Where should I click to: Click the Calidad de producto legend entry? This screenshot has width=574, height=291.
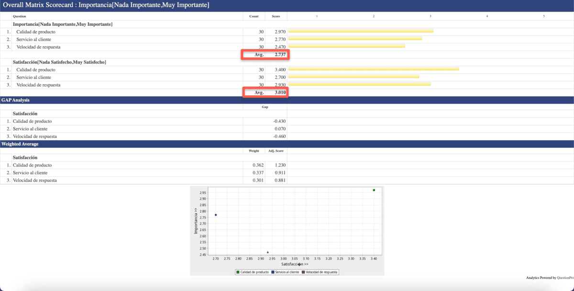pyautogui.click(x=253, y=272)
